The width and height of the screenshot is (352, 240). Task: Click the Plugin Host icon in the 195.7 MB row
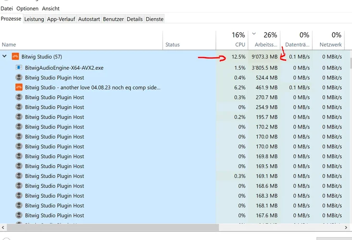coord(19,117)
